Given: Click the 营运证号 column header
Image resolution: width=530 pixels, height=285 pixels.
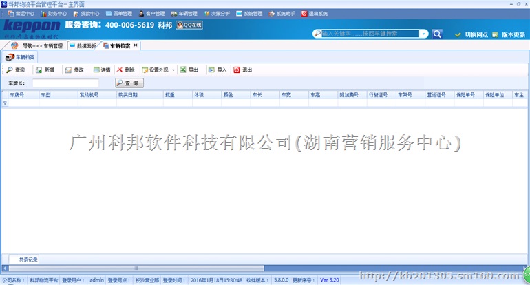Looking at the screenshot, I should point(439,95).
